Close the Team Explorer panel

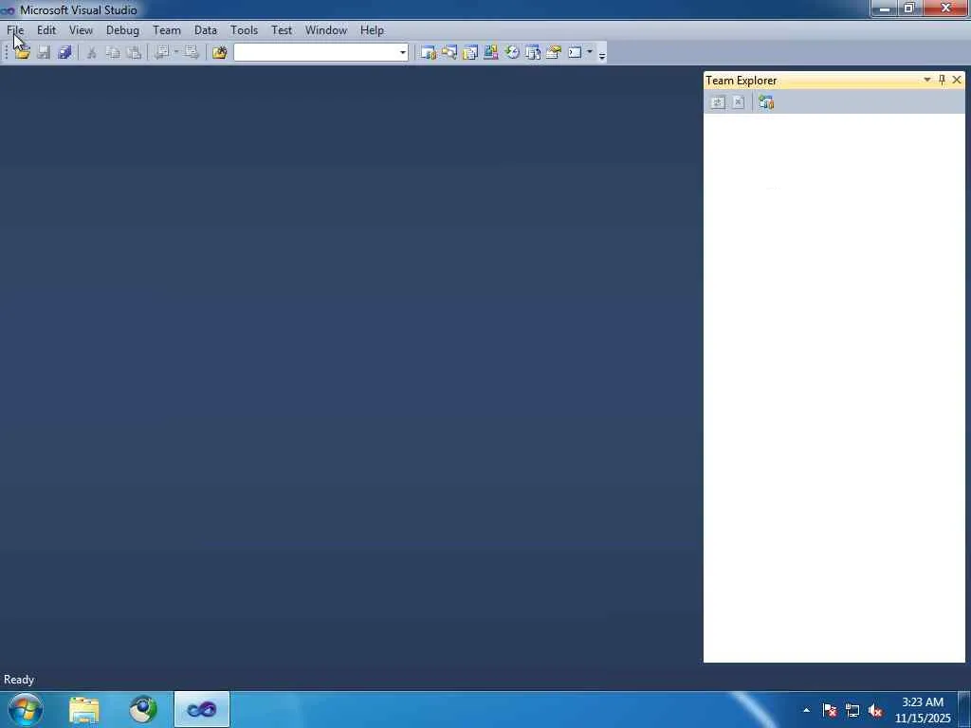[x=957, y=80]
